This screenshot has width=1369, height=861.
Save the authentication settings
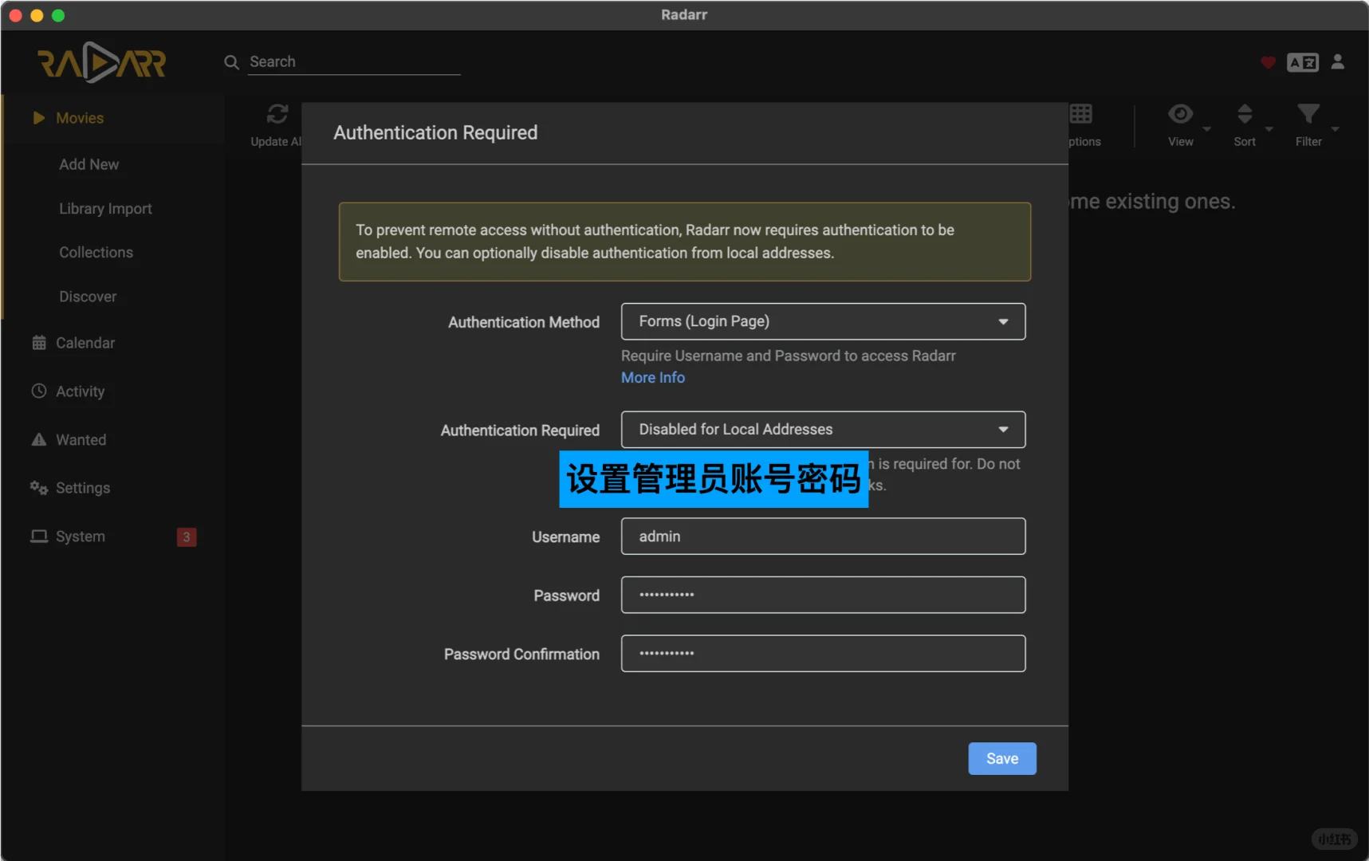click(1002, 759)
